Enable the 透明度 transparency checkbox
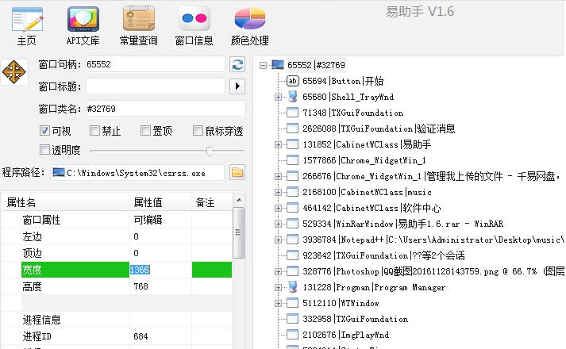 [44, 149]
